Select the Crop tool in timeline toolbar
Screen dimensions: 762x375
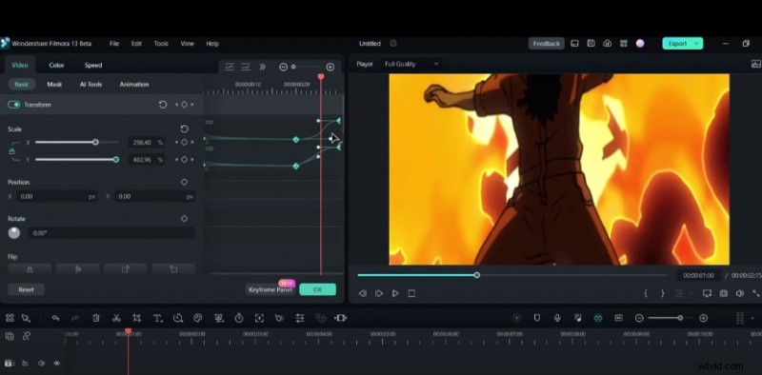click(x=137, y=318)
